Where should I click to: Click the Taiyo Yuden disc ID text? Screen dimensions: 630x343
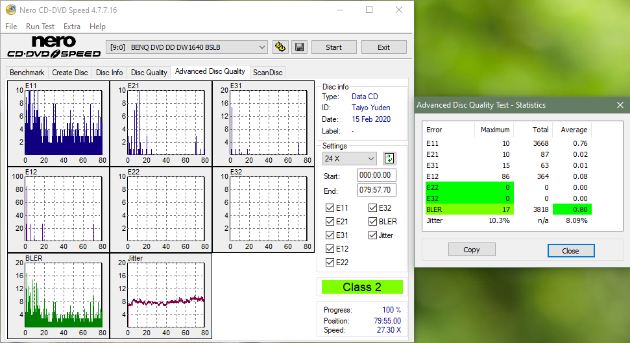tap(371, 108)
